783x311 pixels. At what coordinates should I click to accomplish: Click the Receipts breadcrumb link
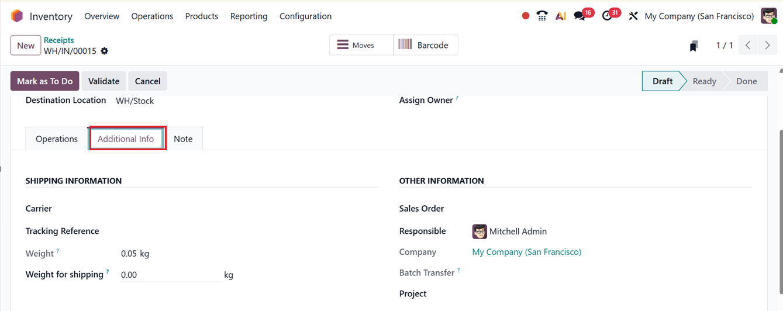(x=59, y=40)
